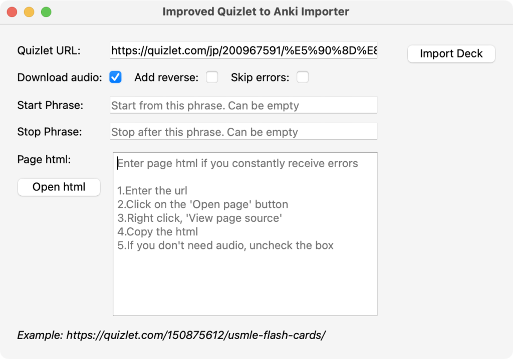Click the Skip errors label text
Viewport: 513px width, 359px height.
pyautogui.click(x=260, y=78)
